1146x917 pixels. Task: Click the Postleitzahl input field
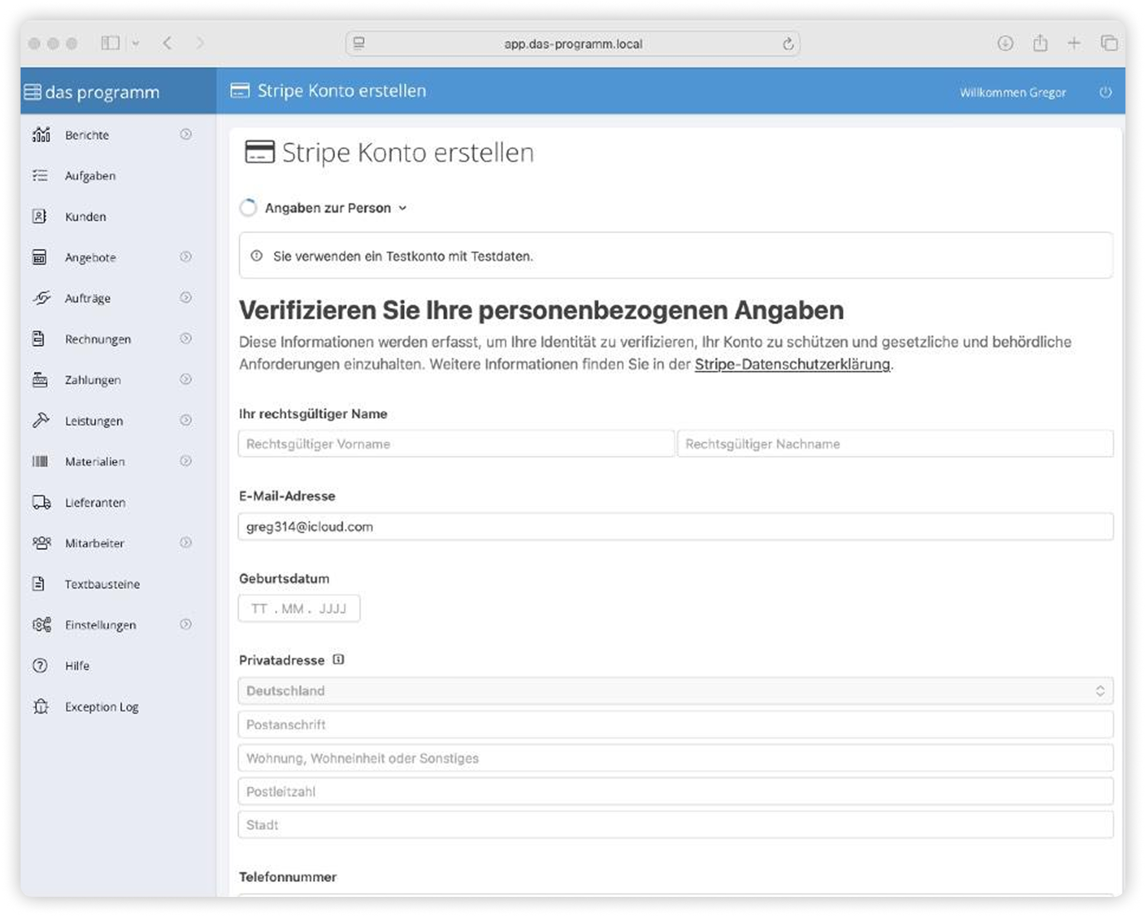tap(675, 792)
